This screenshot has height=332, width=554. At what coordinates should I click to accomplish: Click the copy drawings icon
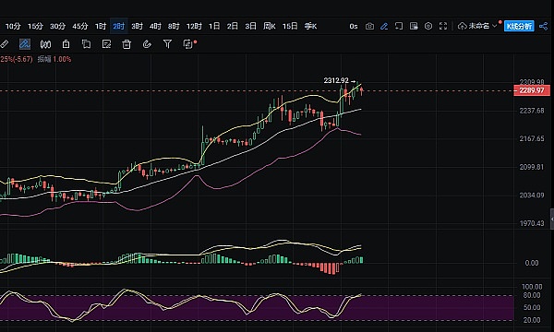point(86,44)
